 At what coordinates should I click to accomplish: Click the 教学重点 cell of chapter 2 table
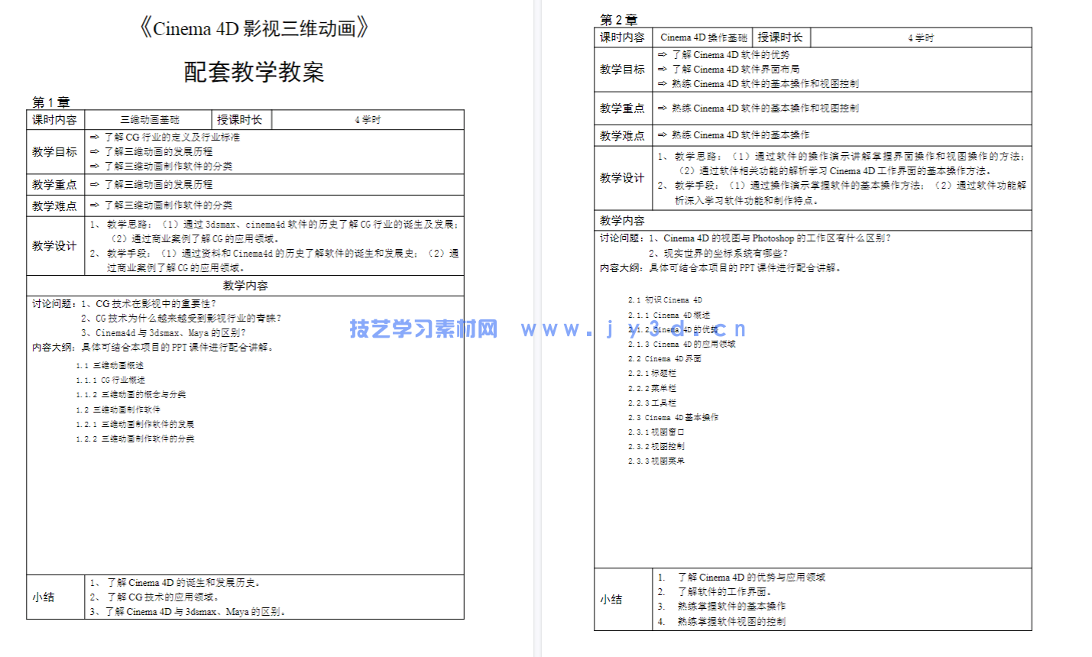coord(622,108)
